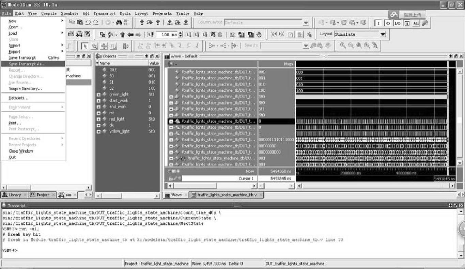465x269 pixels.
Task: Click the Objects panel undock icon
Action: 151,56
